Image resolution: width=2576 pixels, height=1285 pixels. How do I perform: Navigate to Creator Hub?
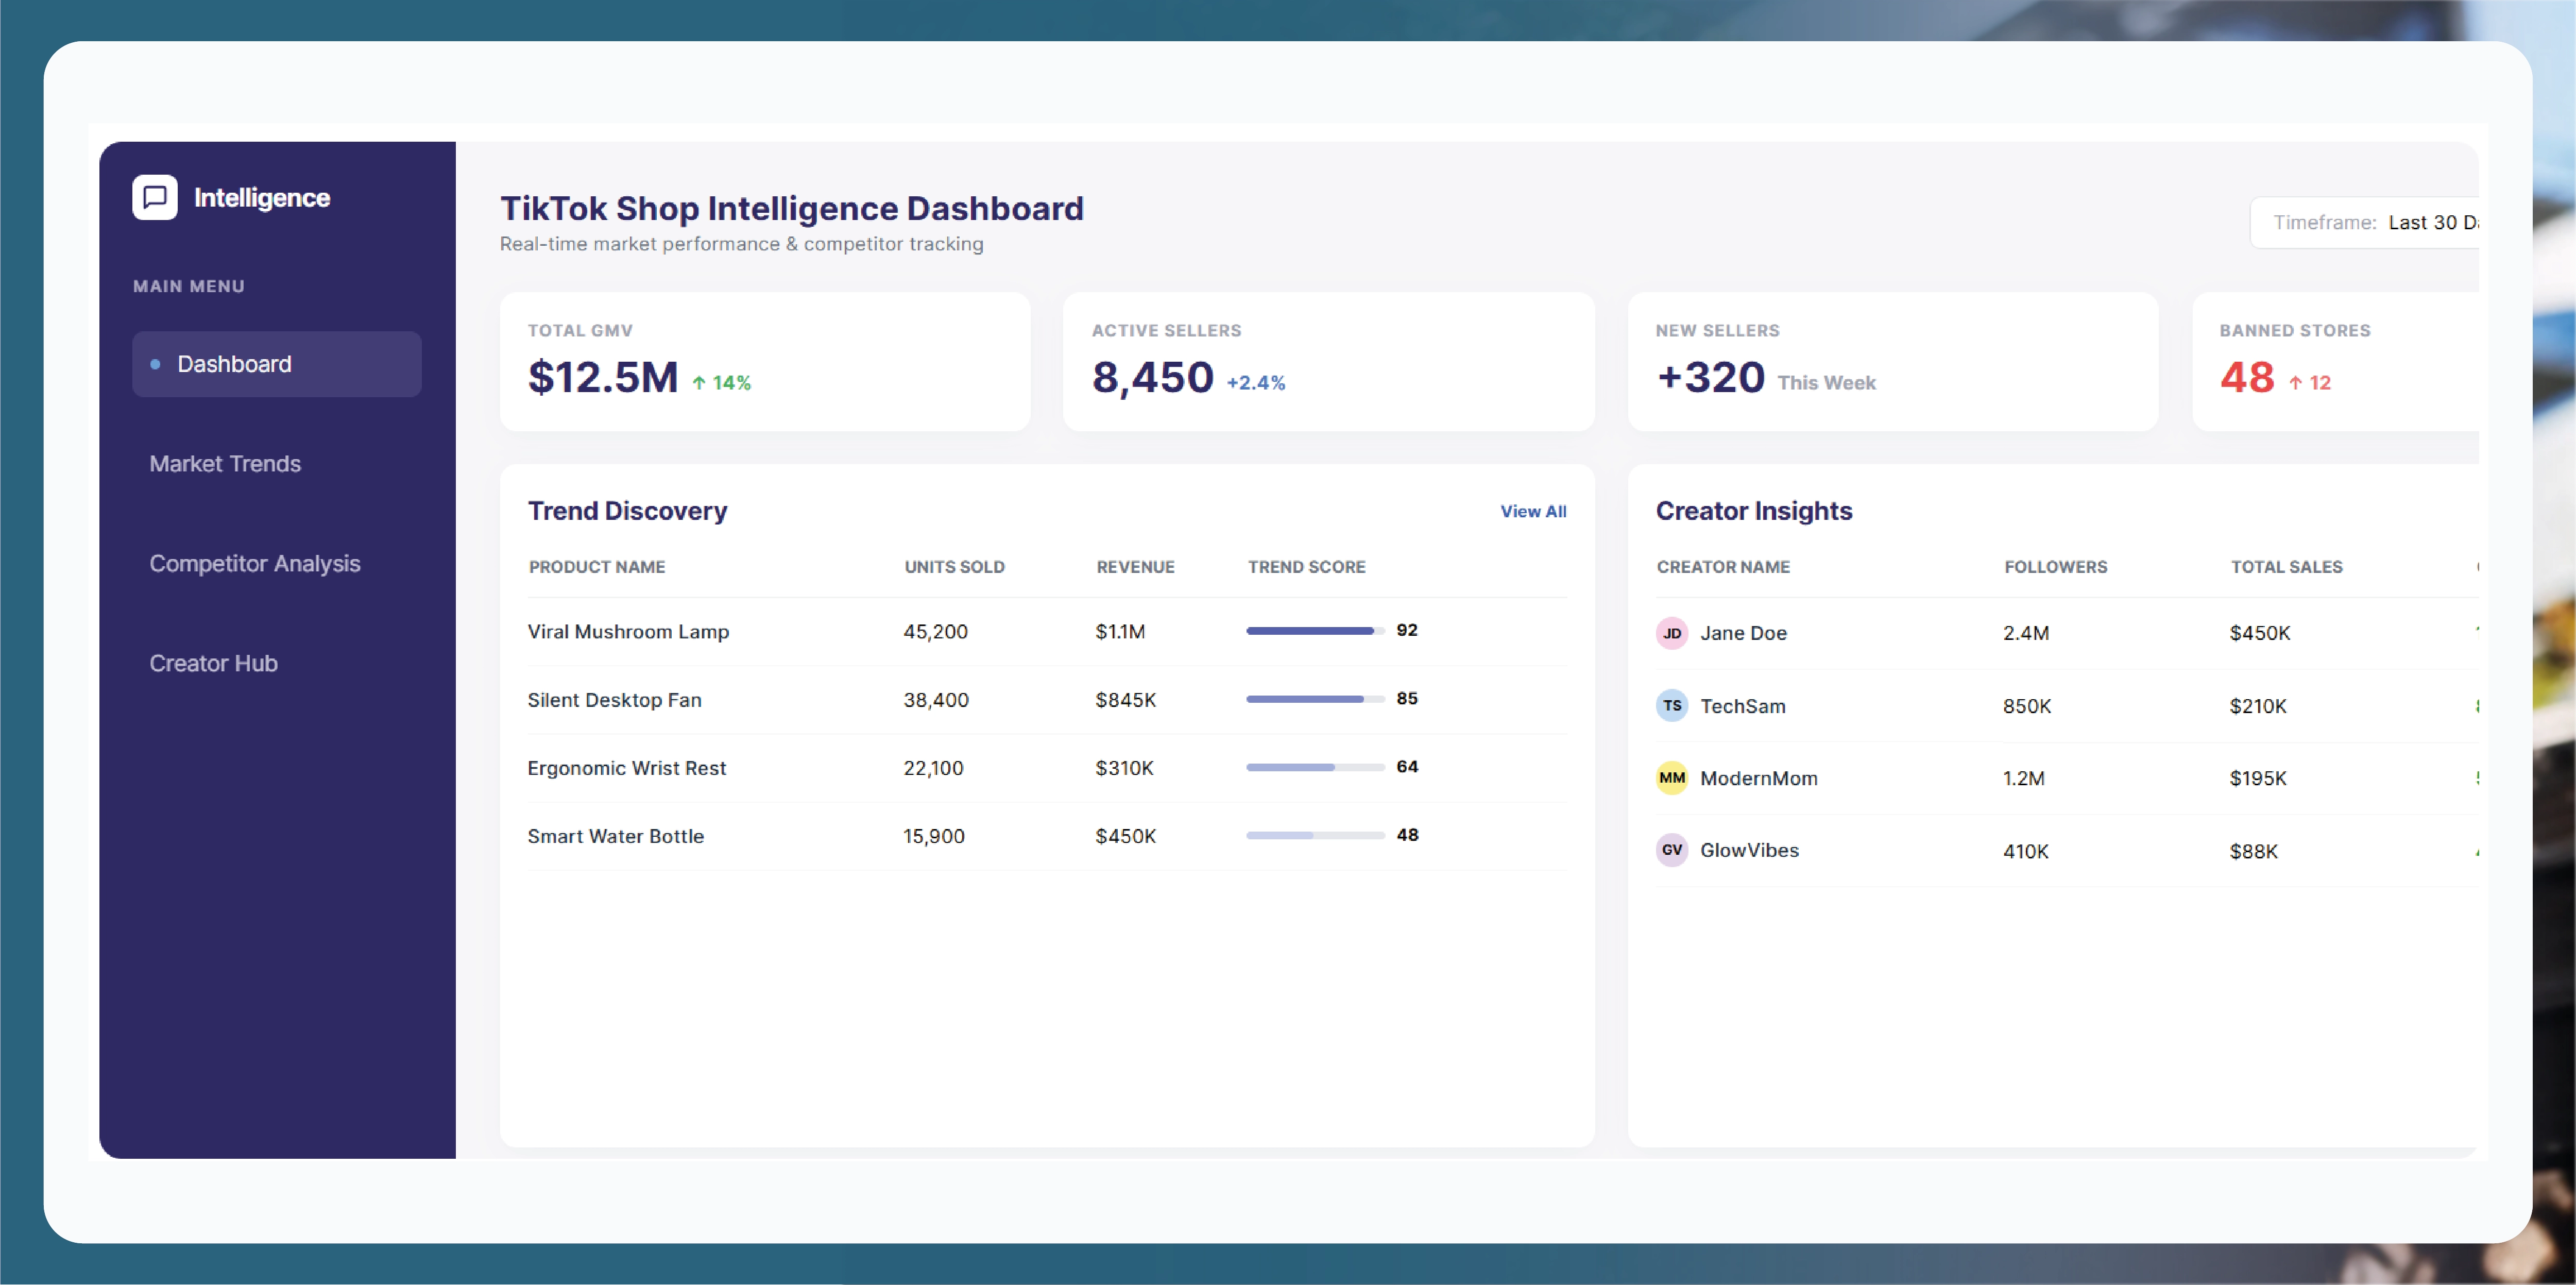coord(213,663)
